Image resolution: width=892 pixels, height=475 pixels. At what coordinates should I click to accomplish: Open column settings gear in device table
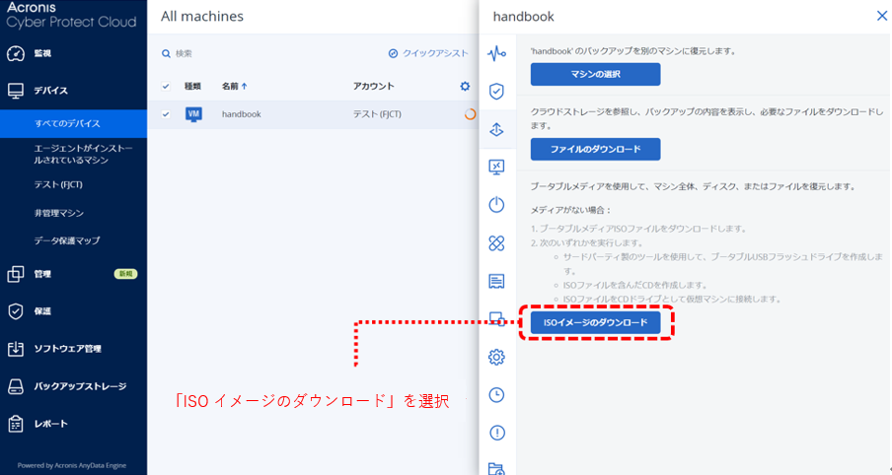(465, 86)
